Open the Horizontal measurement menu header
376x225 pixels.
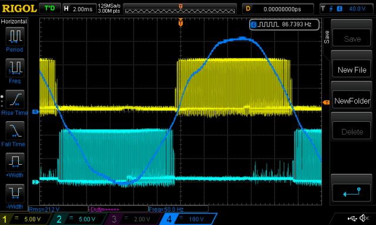pos(14,22)
